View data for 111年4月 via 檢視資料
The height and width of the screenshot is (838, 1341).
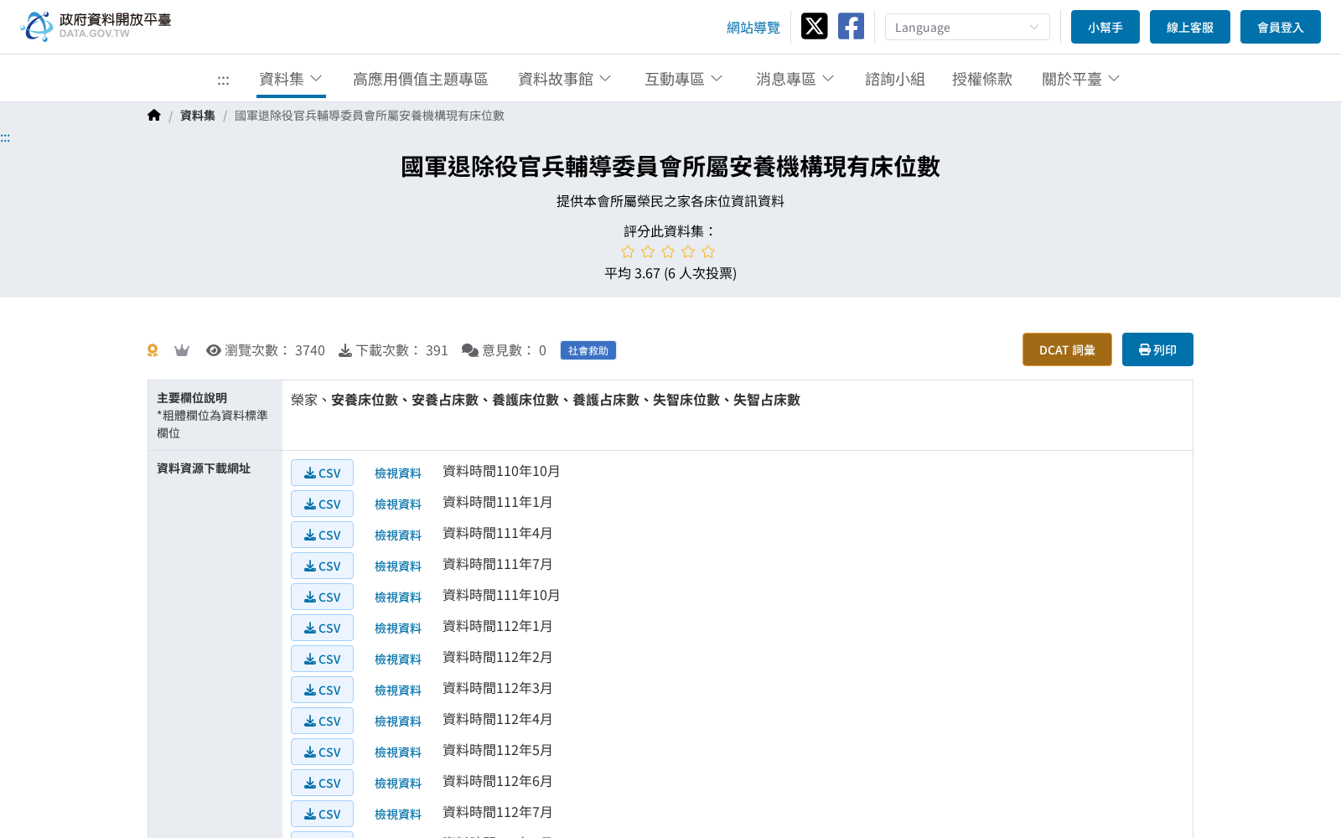tap(398, 535)
